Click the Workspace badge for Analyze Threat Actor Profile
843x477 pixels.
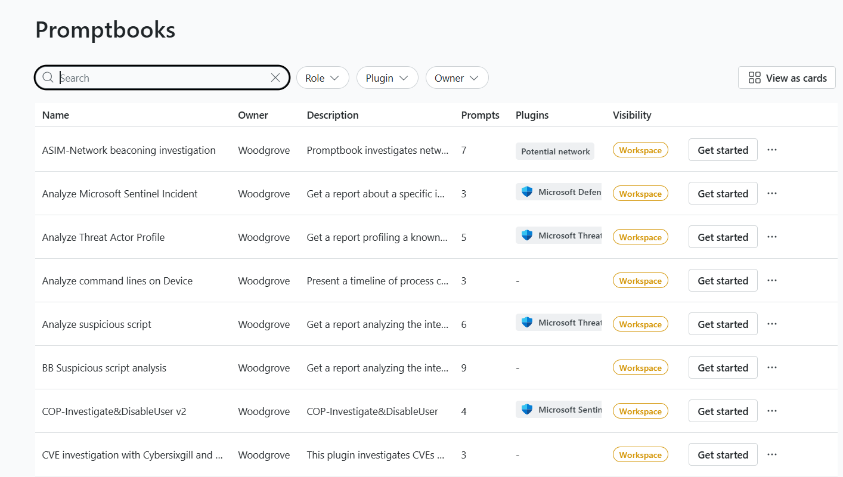point(640,237)
